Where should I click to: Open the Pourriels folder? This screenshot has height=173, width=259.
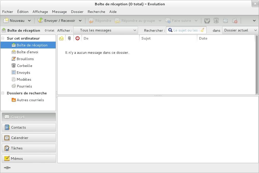(24, 86)
